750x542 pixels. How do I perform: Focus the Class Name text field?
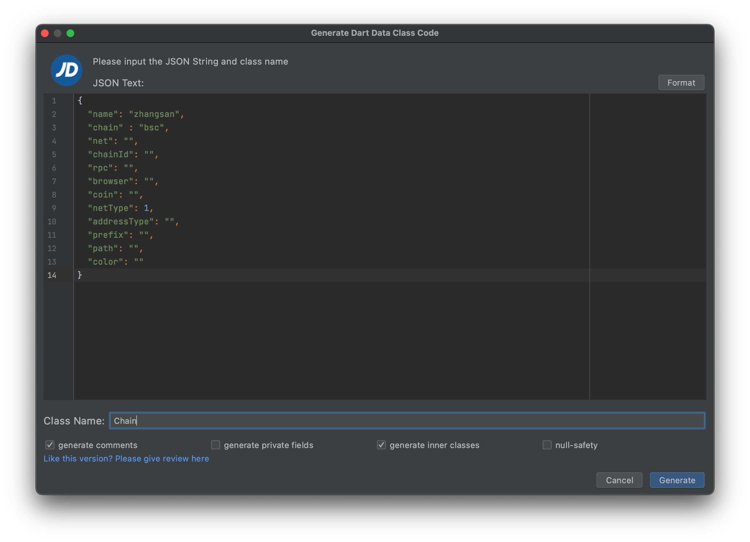click(407, 421)
